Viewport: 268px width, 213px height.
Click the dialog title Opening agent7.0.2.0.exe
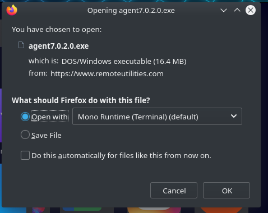[x=131, y=11]
